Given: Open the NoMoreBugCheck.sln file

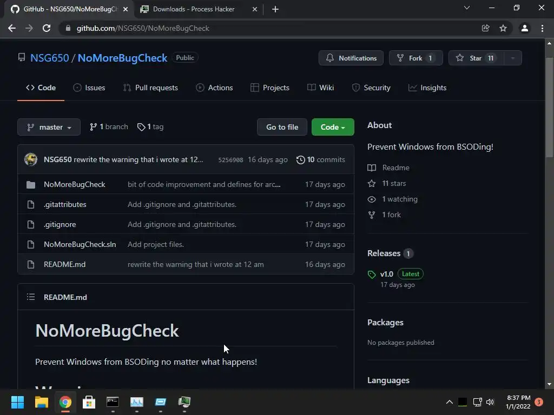Looking at the screenshot, I should pyautogui.click(x=80, y=244).
